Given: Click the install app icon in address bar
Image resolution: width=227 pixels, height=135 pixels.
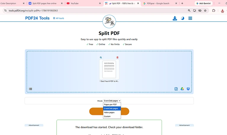Looking at the screenshot, I should [x=194, y=11].
